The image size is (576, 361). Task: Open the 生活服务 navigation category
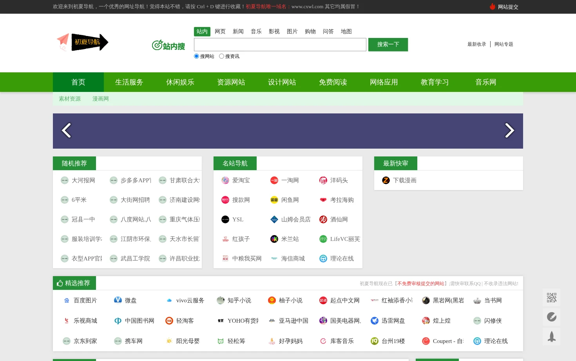(x=129, y=82)
